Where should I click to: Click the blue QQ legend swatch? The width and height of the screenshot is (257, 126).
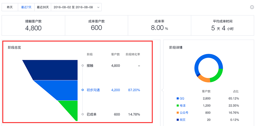pyautogui.click(x=178, y=98)
